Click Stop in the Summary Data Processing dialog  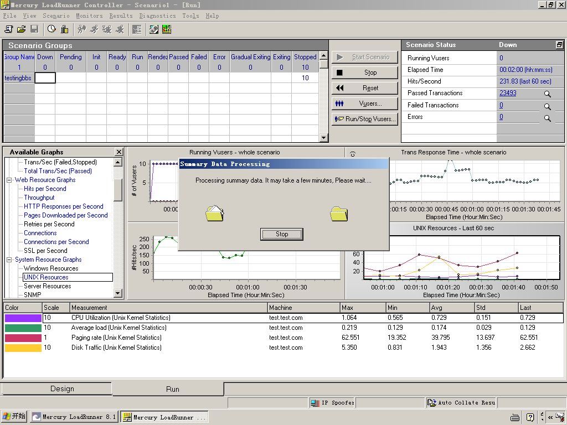coord(282,234)
